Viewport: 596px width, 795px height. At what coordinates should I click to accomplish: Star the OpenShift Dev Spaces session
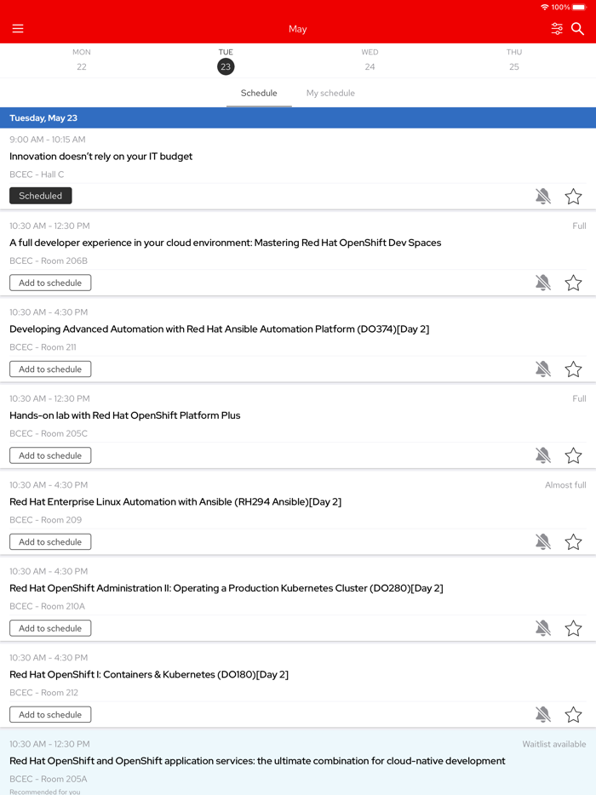click(573, 282)
